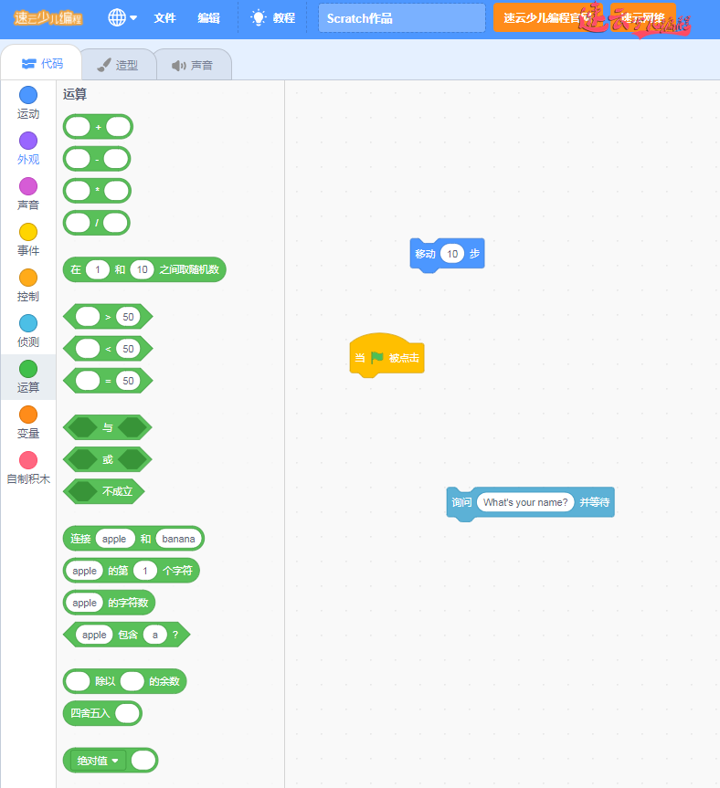Select the 控制 control category
Viewport: 720px width, 788px height.
coord(28,285)
